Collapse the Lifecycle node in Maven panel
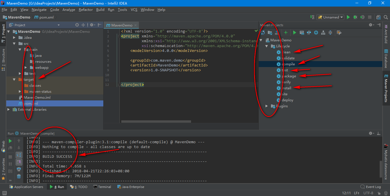 click(x=267, y=46)
